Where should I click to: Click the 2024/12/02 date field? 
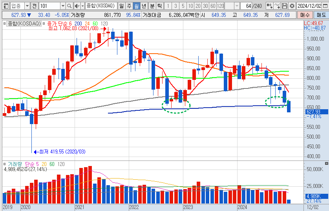[x=309, y=6]
